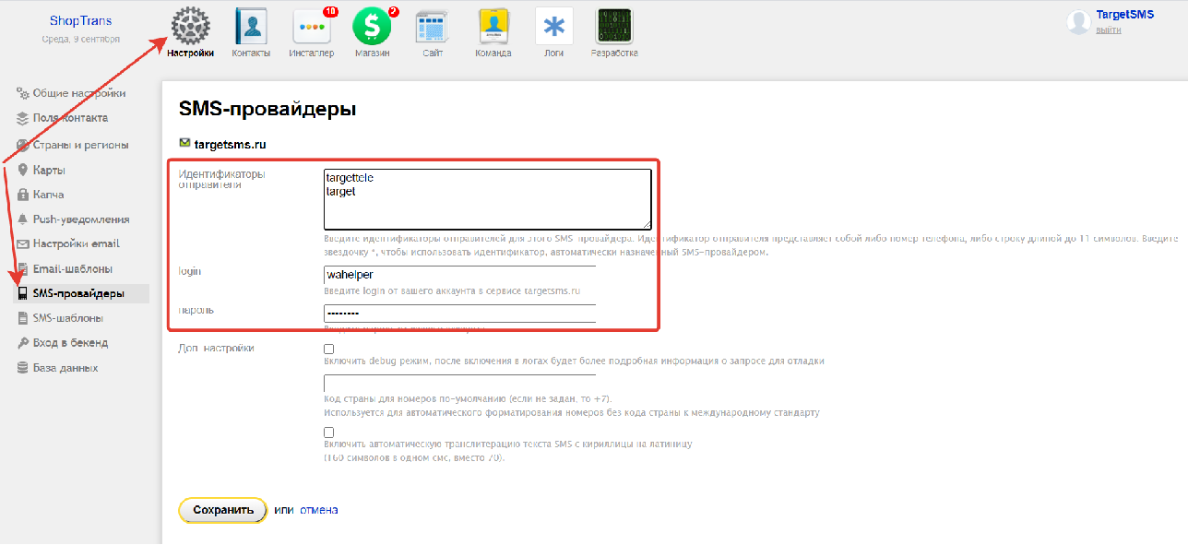Click the TargetSMS username link
Viewport: 1188px width, 545px height.
(x=1125, y=15)
